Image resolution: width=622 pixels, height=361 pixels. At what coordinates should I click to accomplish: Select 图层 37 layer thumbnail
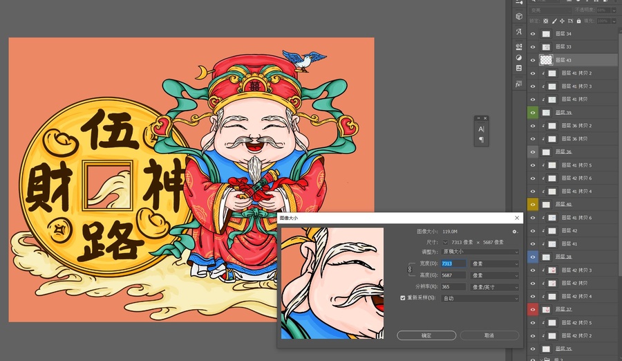pyautogui.click(x=546, y=309)
